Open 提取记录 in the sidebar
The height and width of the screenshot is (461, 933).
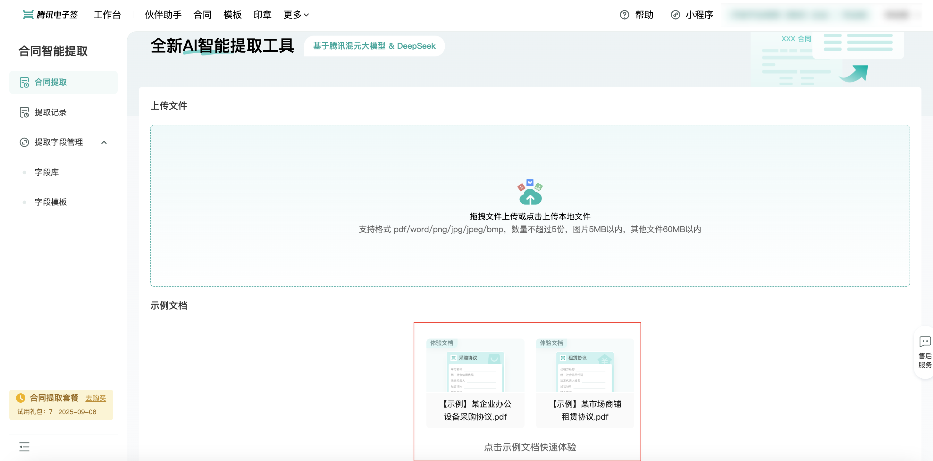[50, 112]
